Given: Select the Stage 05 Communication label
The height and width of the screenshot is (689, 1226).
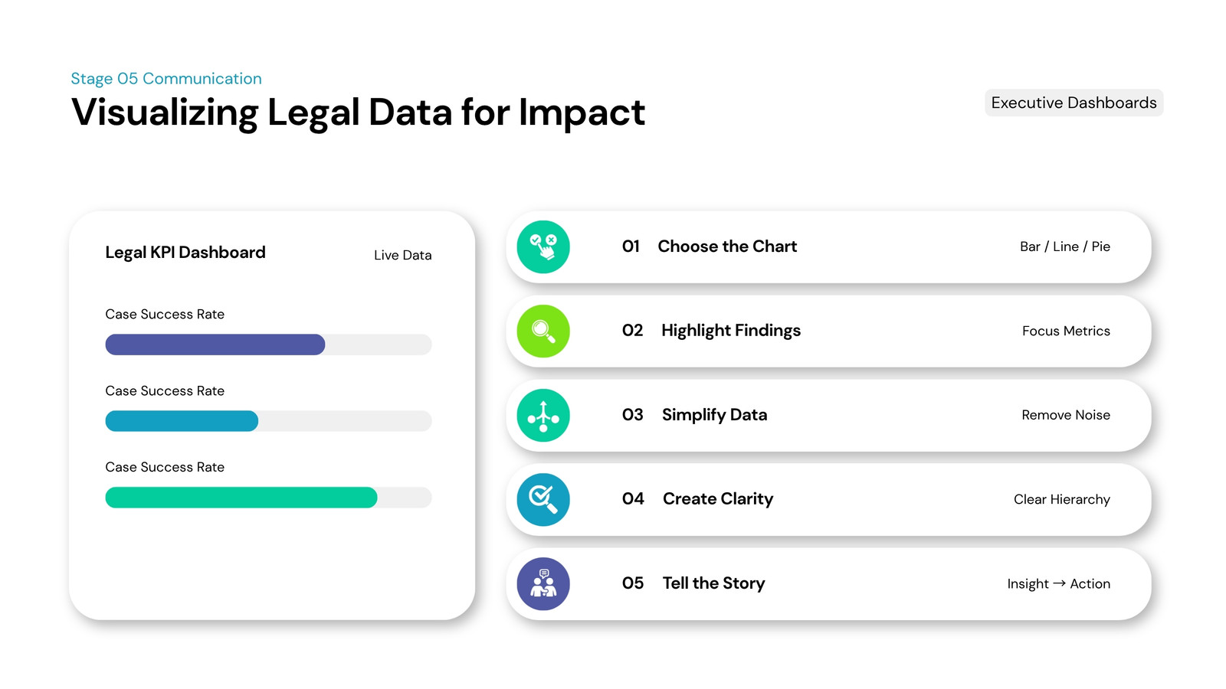Looking at the screenshot, I should (x=166, y=79).
